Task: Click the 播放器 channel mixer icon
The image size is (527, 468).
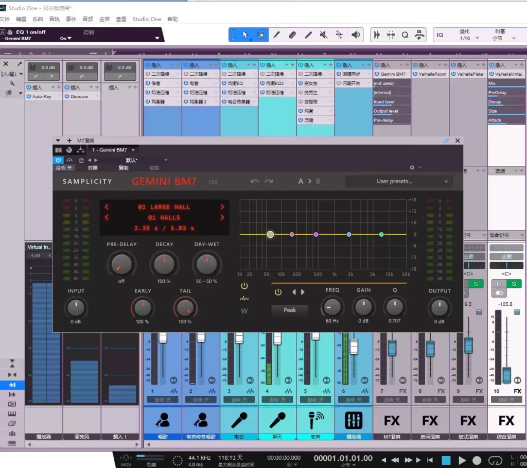Action: point(354,420)
